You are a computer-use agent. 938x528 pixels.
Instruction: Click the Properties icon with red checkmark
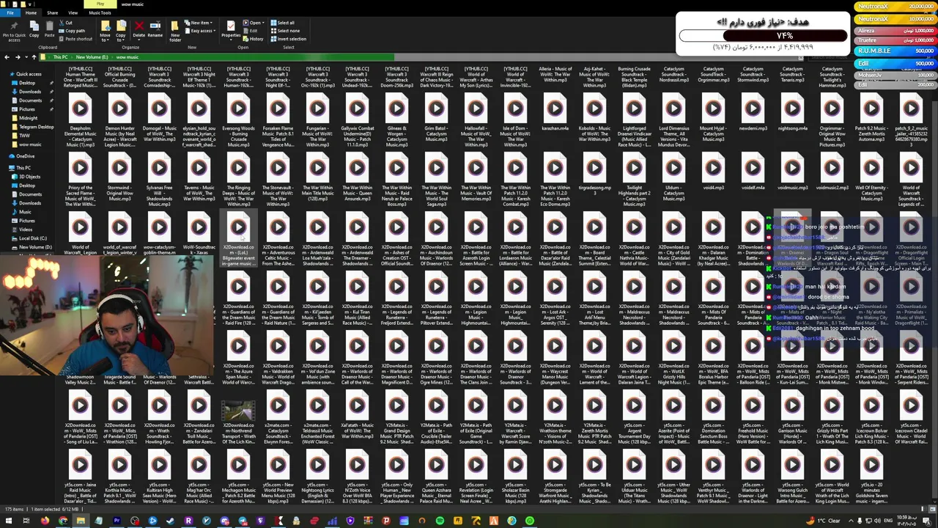pyautogui.click(x=231, y=26)
